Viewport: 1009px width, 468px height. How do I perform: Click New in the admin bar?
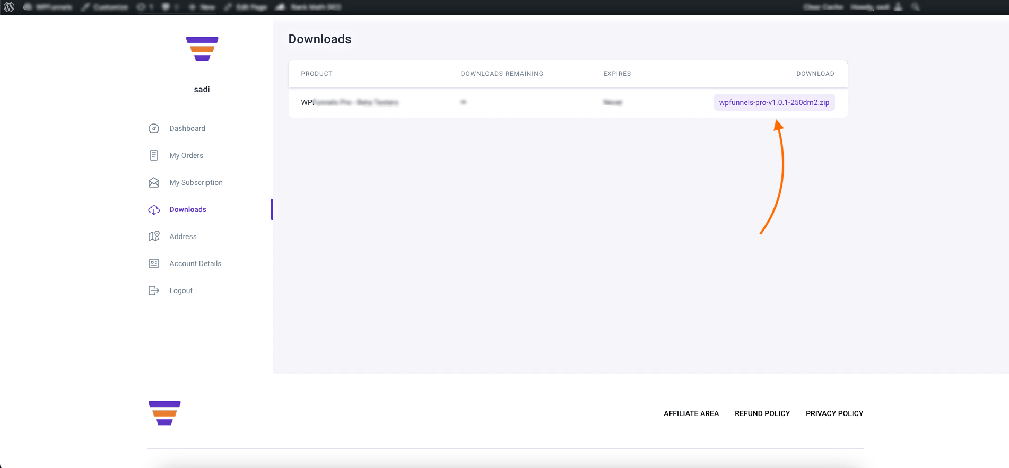click(202, 7)
